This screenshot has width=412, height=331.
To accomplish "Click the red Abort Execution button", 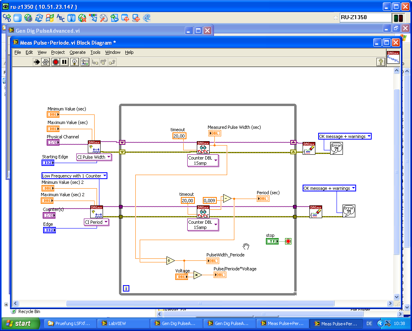I will 55,62.
